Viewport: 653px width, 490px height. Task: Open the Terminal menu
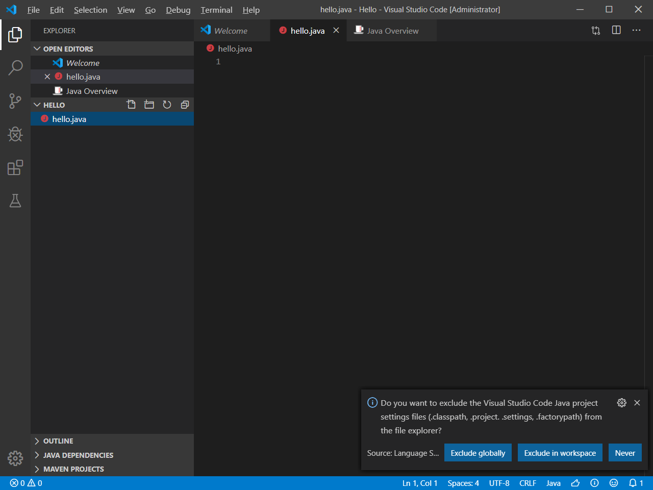click(x=216, y=10)
